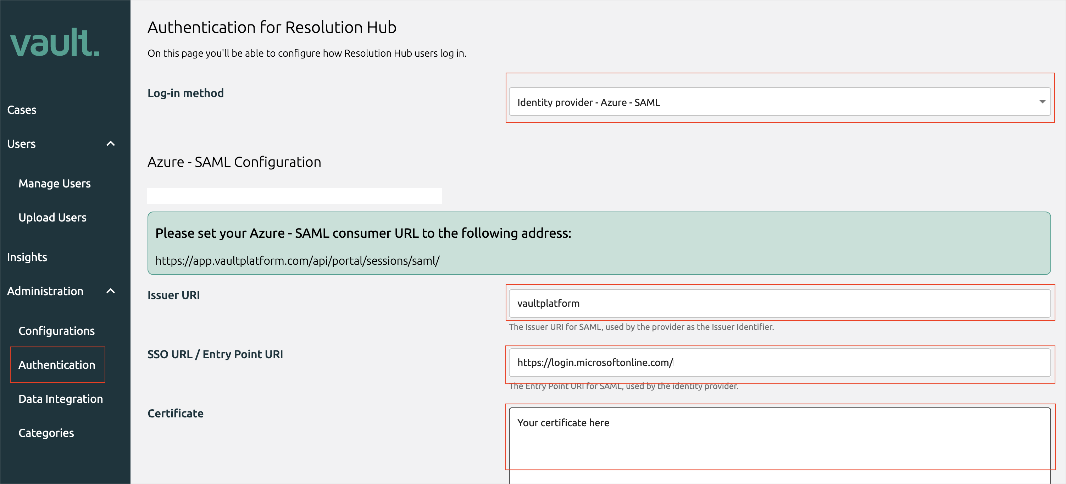1066x484 pixels.
Task: Expand the Users menu section
Action: point(61,143)
